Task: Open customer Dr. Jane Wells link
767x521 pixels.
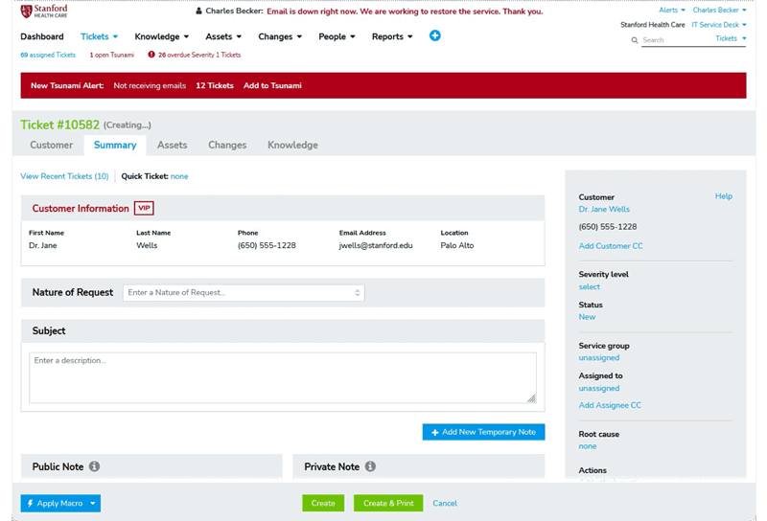Action: click(604, 209)
